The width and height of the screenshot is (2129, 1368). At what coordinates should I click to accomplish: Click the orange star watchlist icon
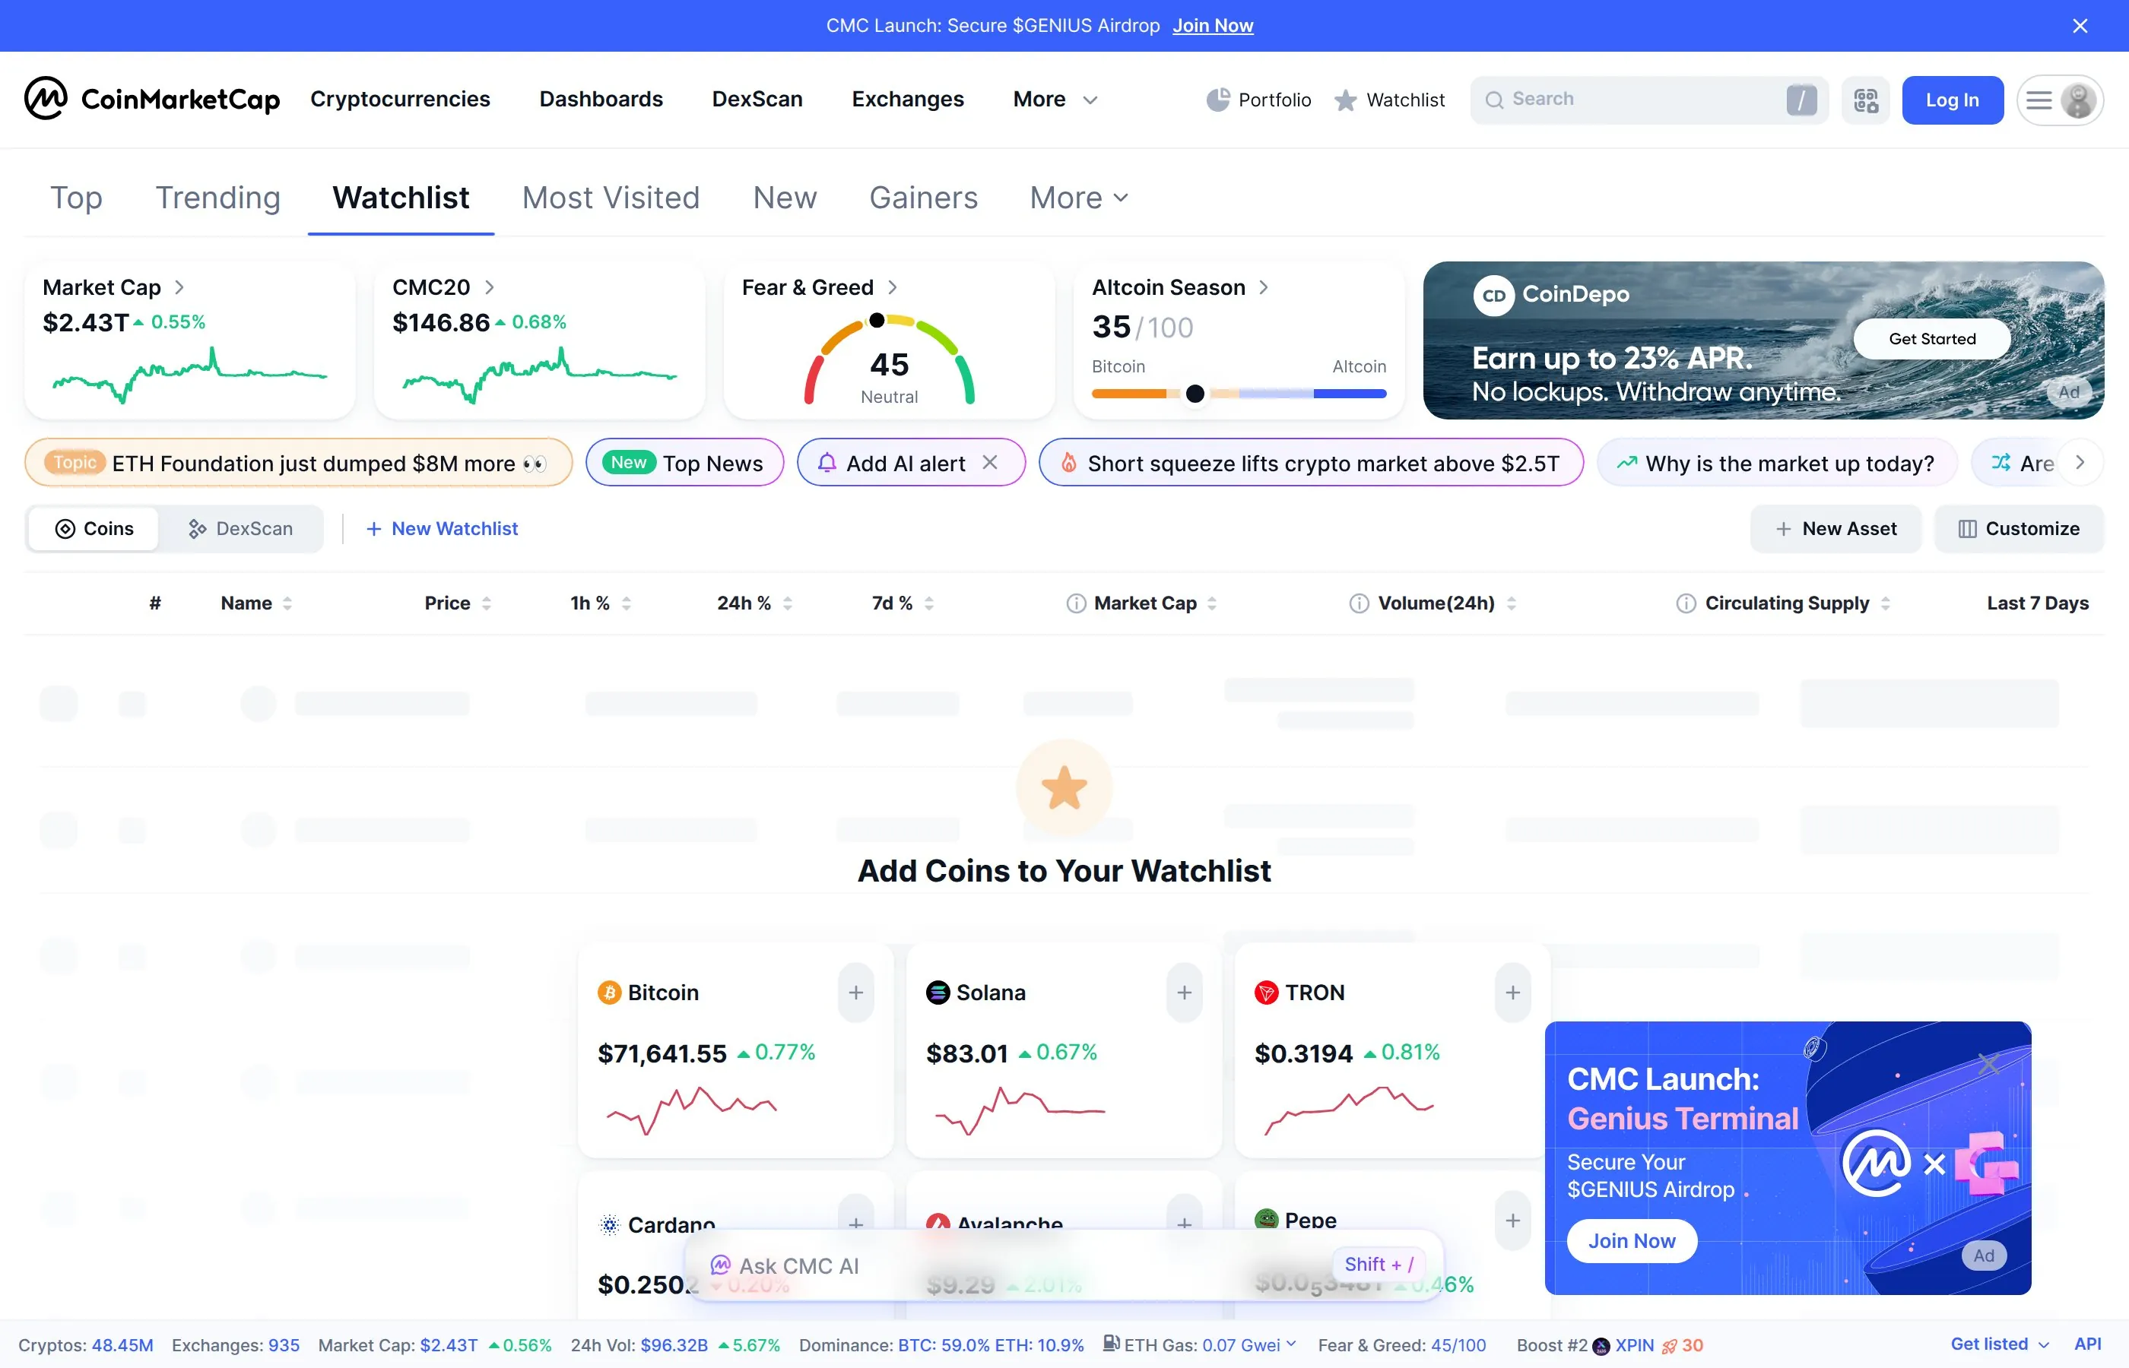tap(1064, 788)
